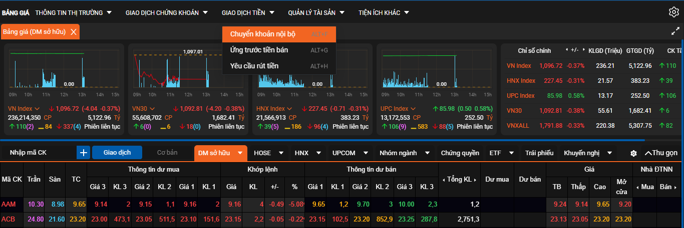Open the HOSE dropdown list

tap(268, 153)
